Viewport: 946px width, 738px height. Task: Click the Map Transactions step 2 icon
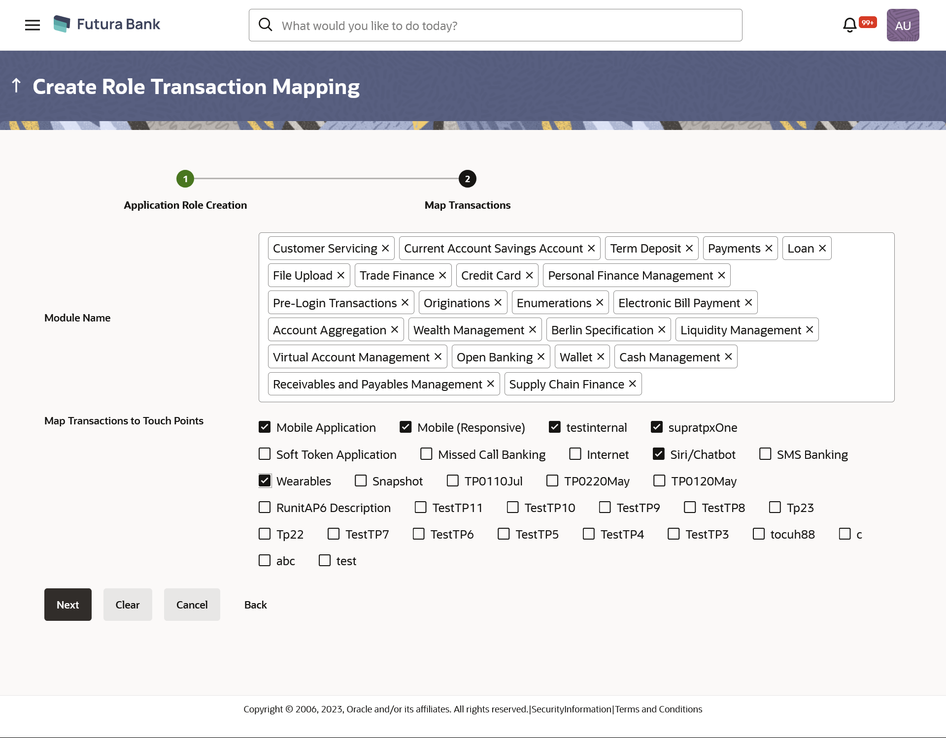468,179
